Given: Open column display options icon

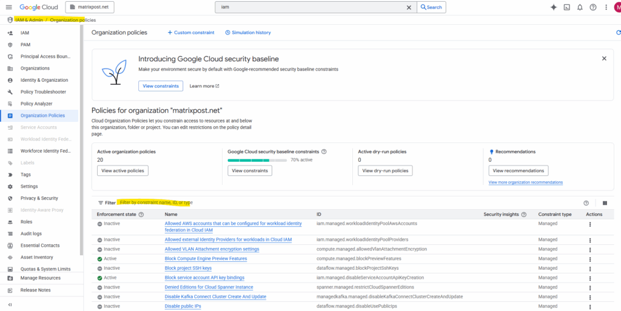Looking at the screenshot, I should [604, 203].
